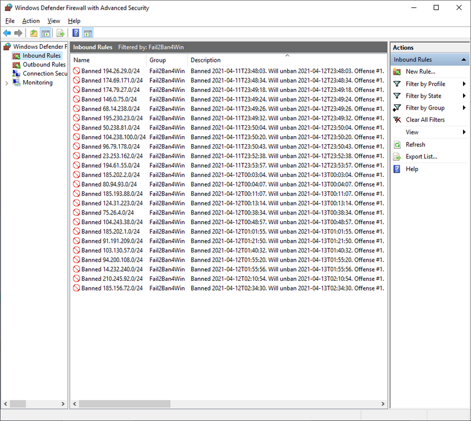The width and height of the screenshot is (471, 421).
Task: Select rule Banned 23.253.162.0/24
Action: [112, 156]
